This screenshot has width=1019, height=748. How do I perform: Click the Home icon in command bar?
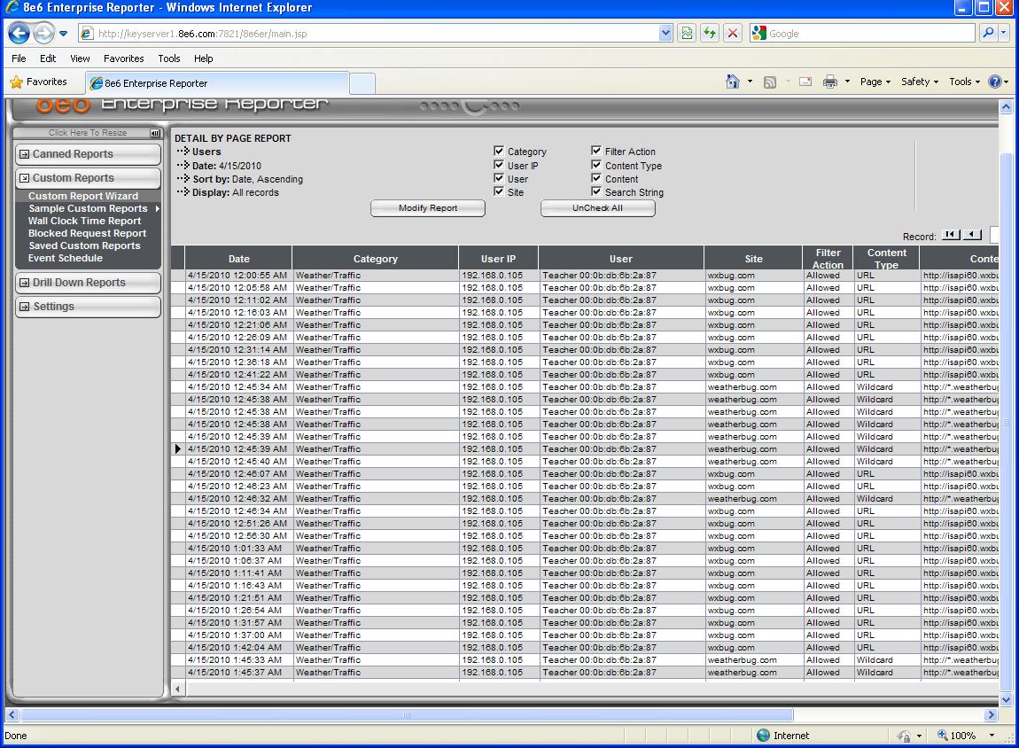point(732,82)
